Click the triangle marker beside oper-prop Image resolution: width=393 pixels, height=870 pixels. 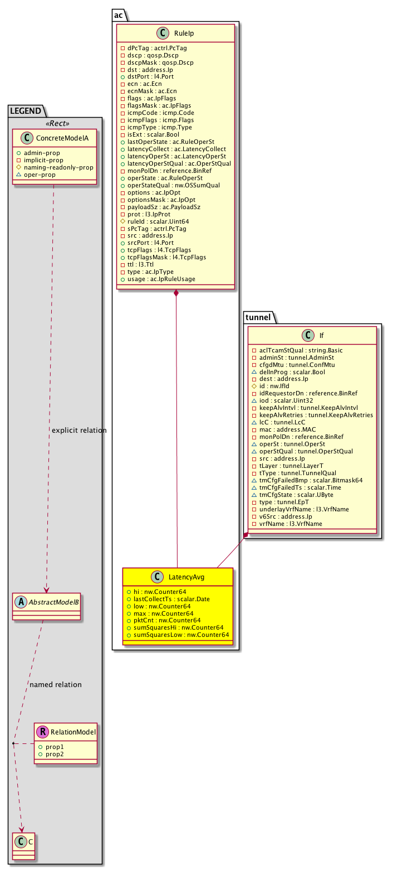coord(19,175)
